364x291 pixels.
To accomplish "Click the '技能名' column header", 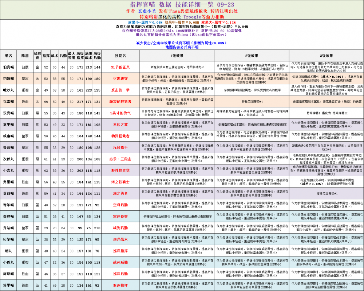I will click(120, 56).
